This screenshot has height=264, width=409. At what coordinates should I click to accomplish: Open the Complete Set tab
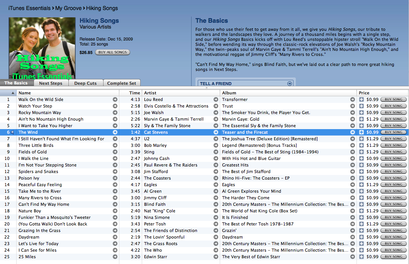tap(121, 83)
